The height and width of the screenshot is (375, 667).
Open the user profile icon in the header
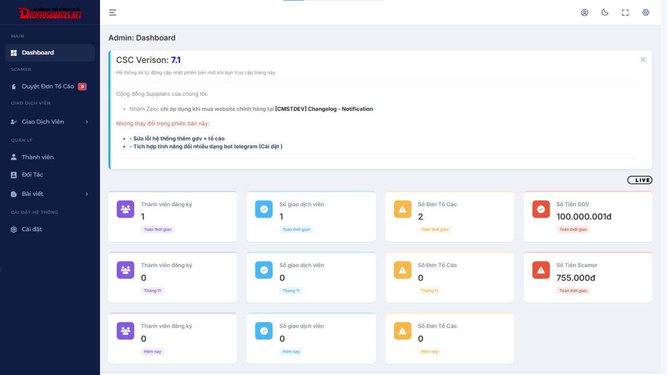pos(585,12)
